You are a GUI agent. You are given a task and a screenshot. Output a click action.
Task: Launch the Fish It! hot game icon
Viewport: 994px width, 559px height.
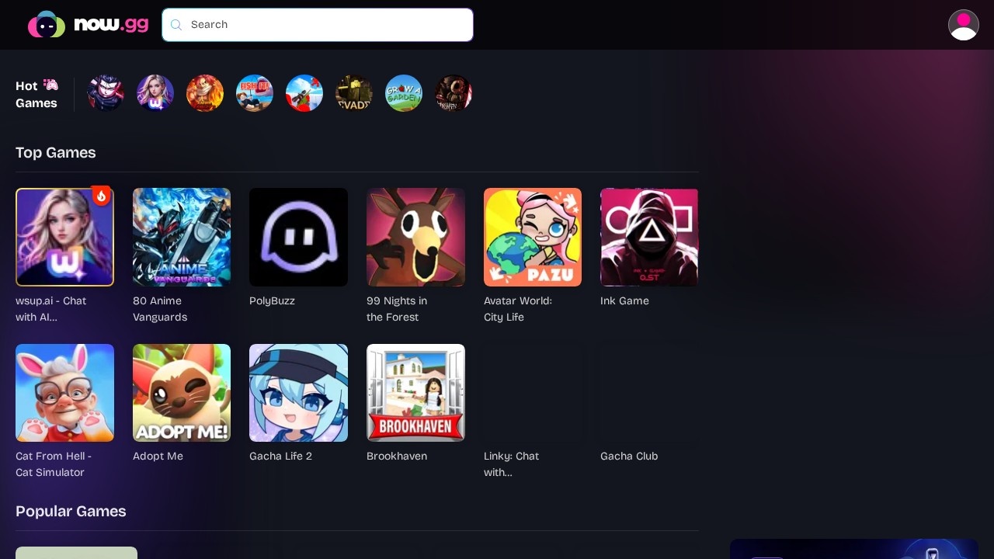pyautogui.click(x=255, y=93)
